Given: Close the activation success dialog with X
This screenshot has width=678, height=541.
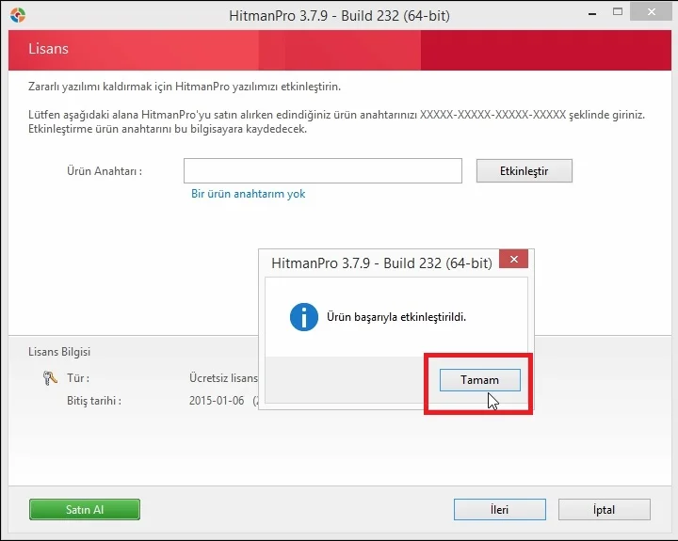Looking at the screenshot, I should pyautogui.click(x=513, y=262).
